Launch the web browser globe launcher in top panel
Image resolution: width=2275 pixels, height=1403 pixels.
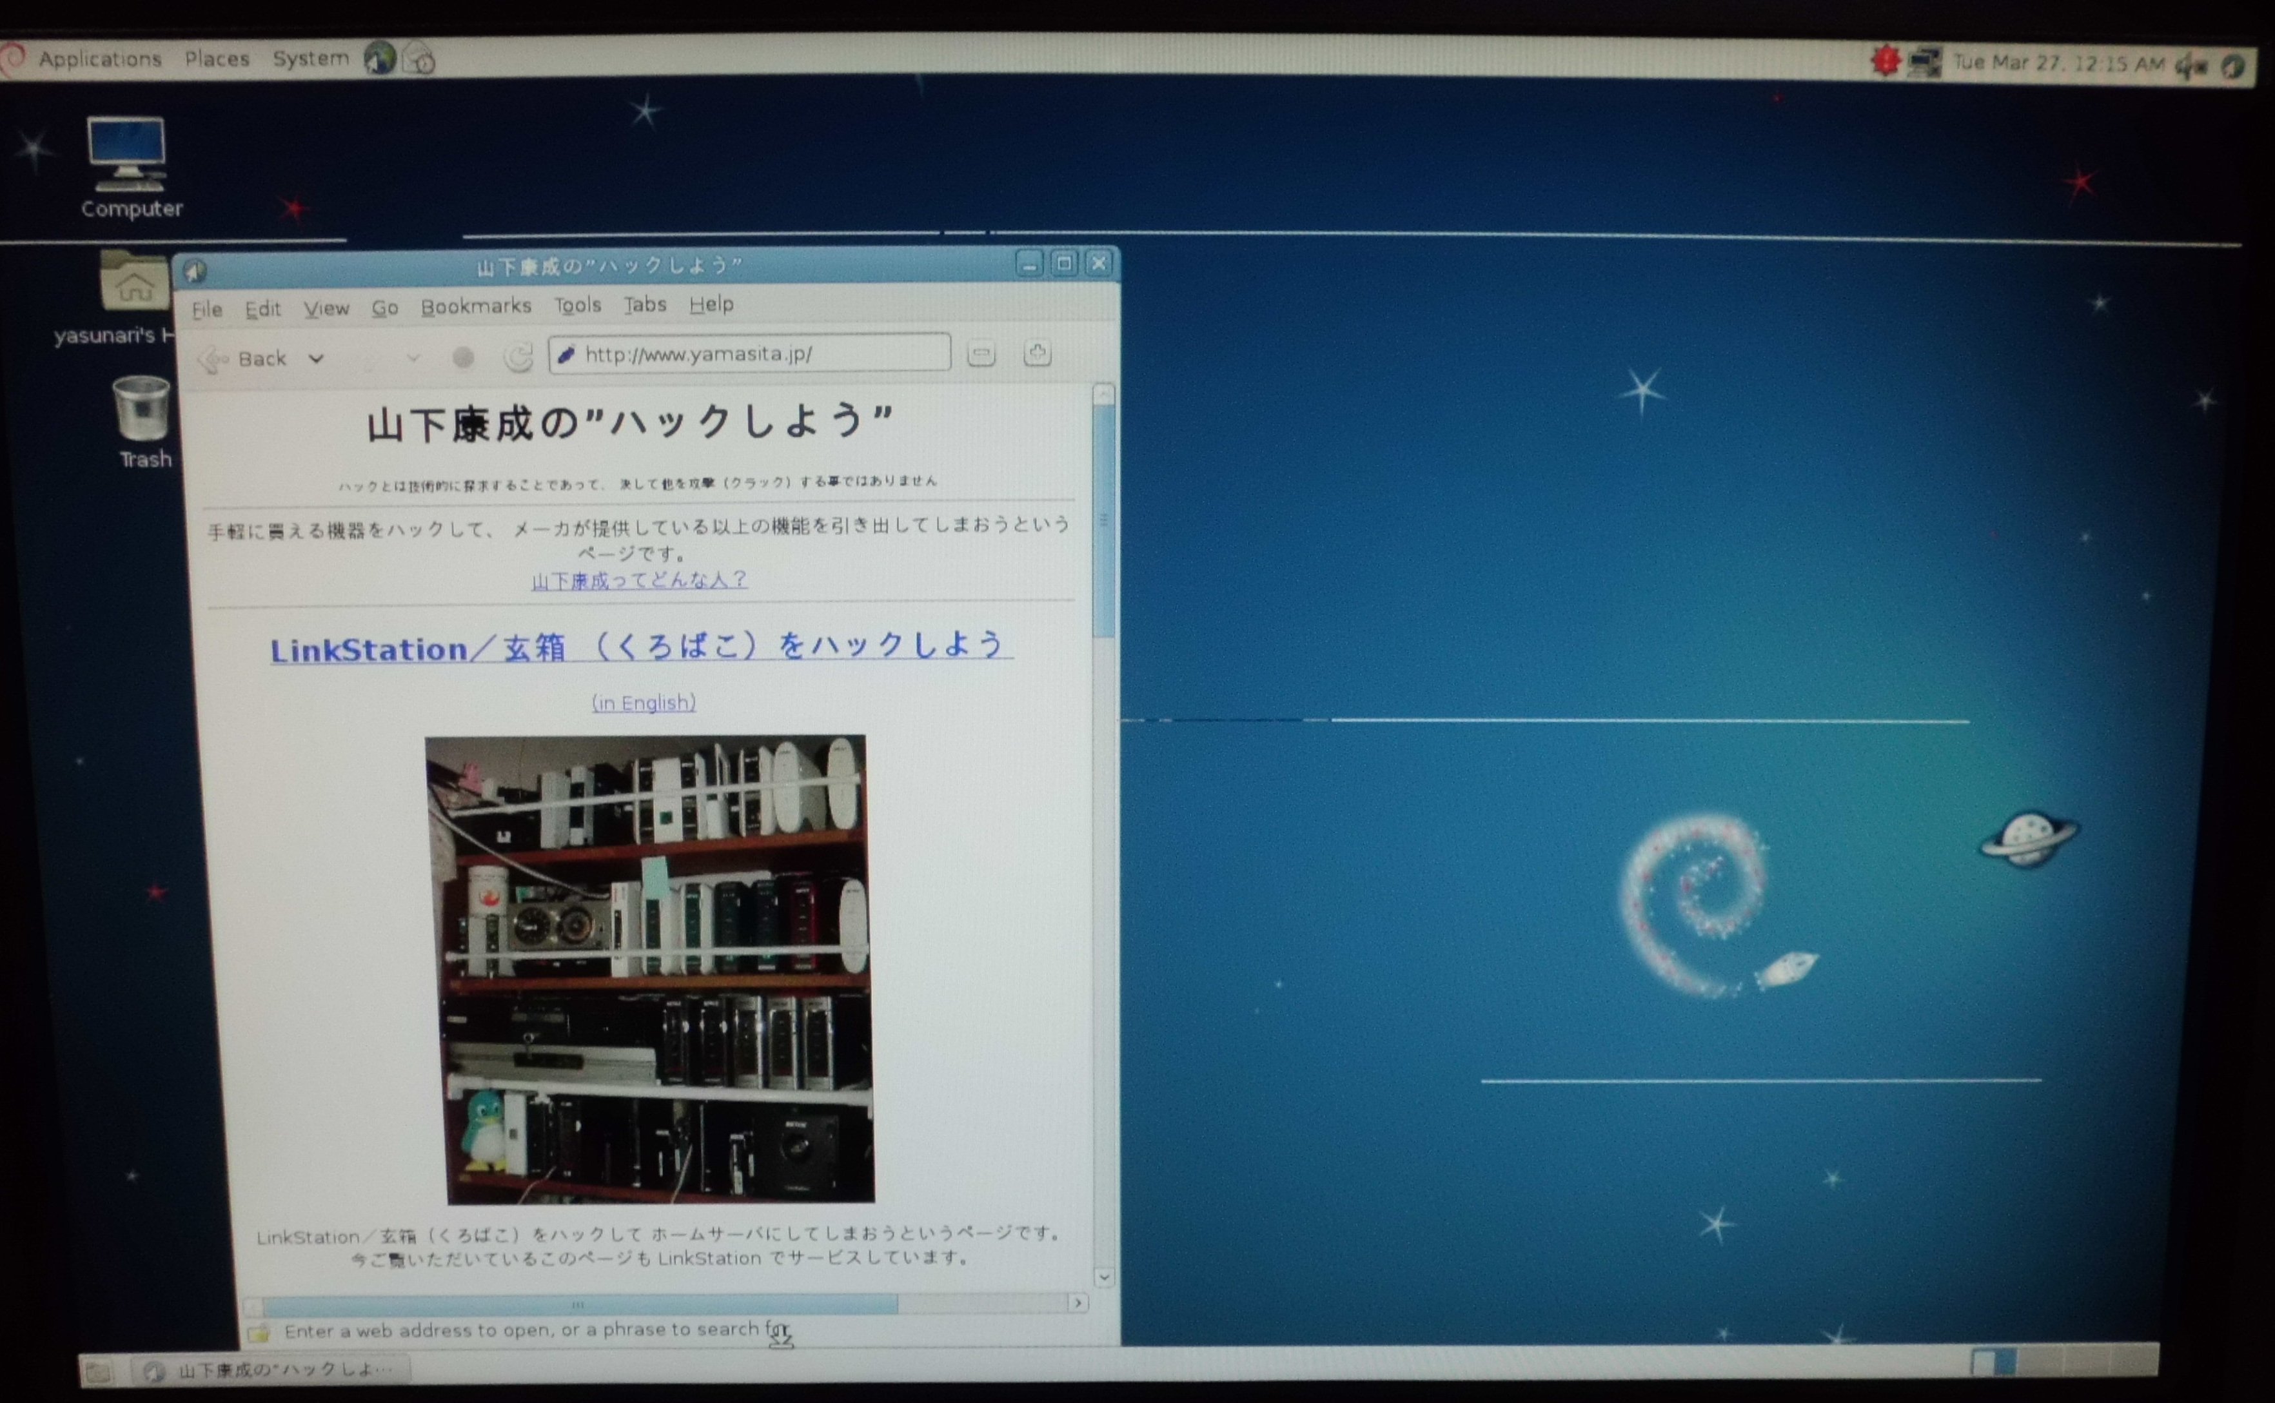(379, 59)
